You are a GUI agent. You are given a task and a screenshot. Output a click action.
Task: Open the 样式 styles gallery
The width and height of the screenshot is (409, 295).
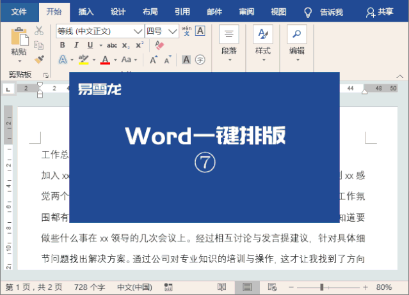pos(263,43)
